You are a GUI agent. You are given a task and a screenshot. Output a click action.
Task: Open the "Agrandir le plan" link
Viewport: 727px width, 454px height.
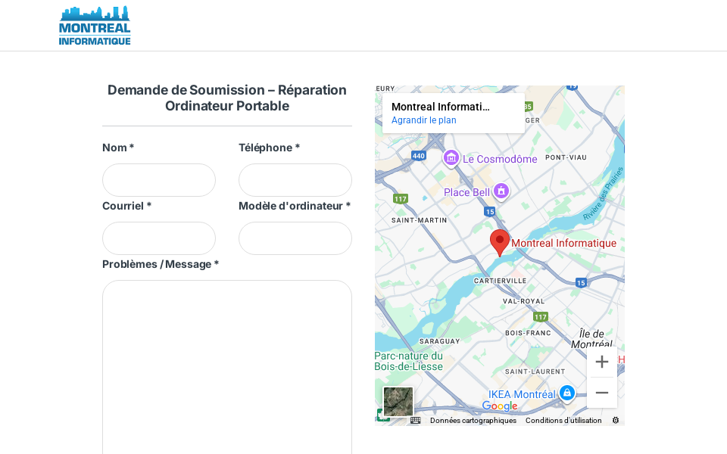click(423, 120)
